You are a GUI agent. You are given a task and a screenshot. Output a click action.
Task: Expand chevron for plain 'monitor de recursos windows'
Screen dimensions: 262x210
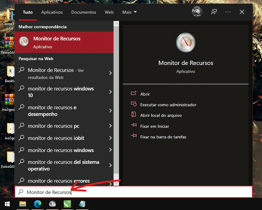(x=110, y=150)
